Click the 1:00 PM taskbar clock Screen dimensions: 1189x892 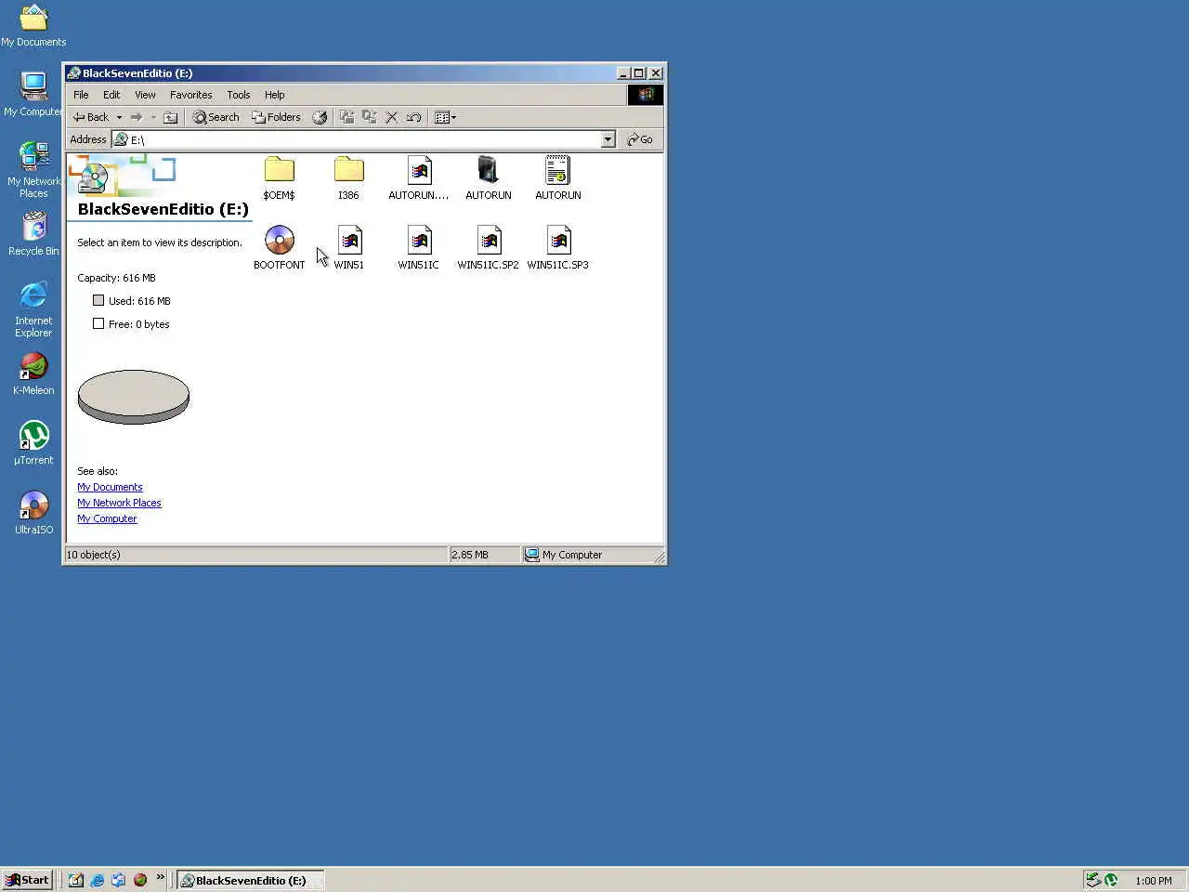coord(1154,881)
